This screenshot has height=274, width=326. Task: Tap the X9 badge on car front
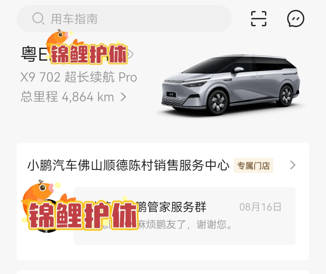pos(171,94)
